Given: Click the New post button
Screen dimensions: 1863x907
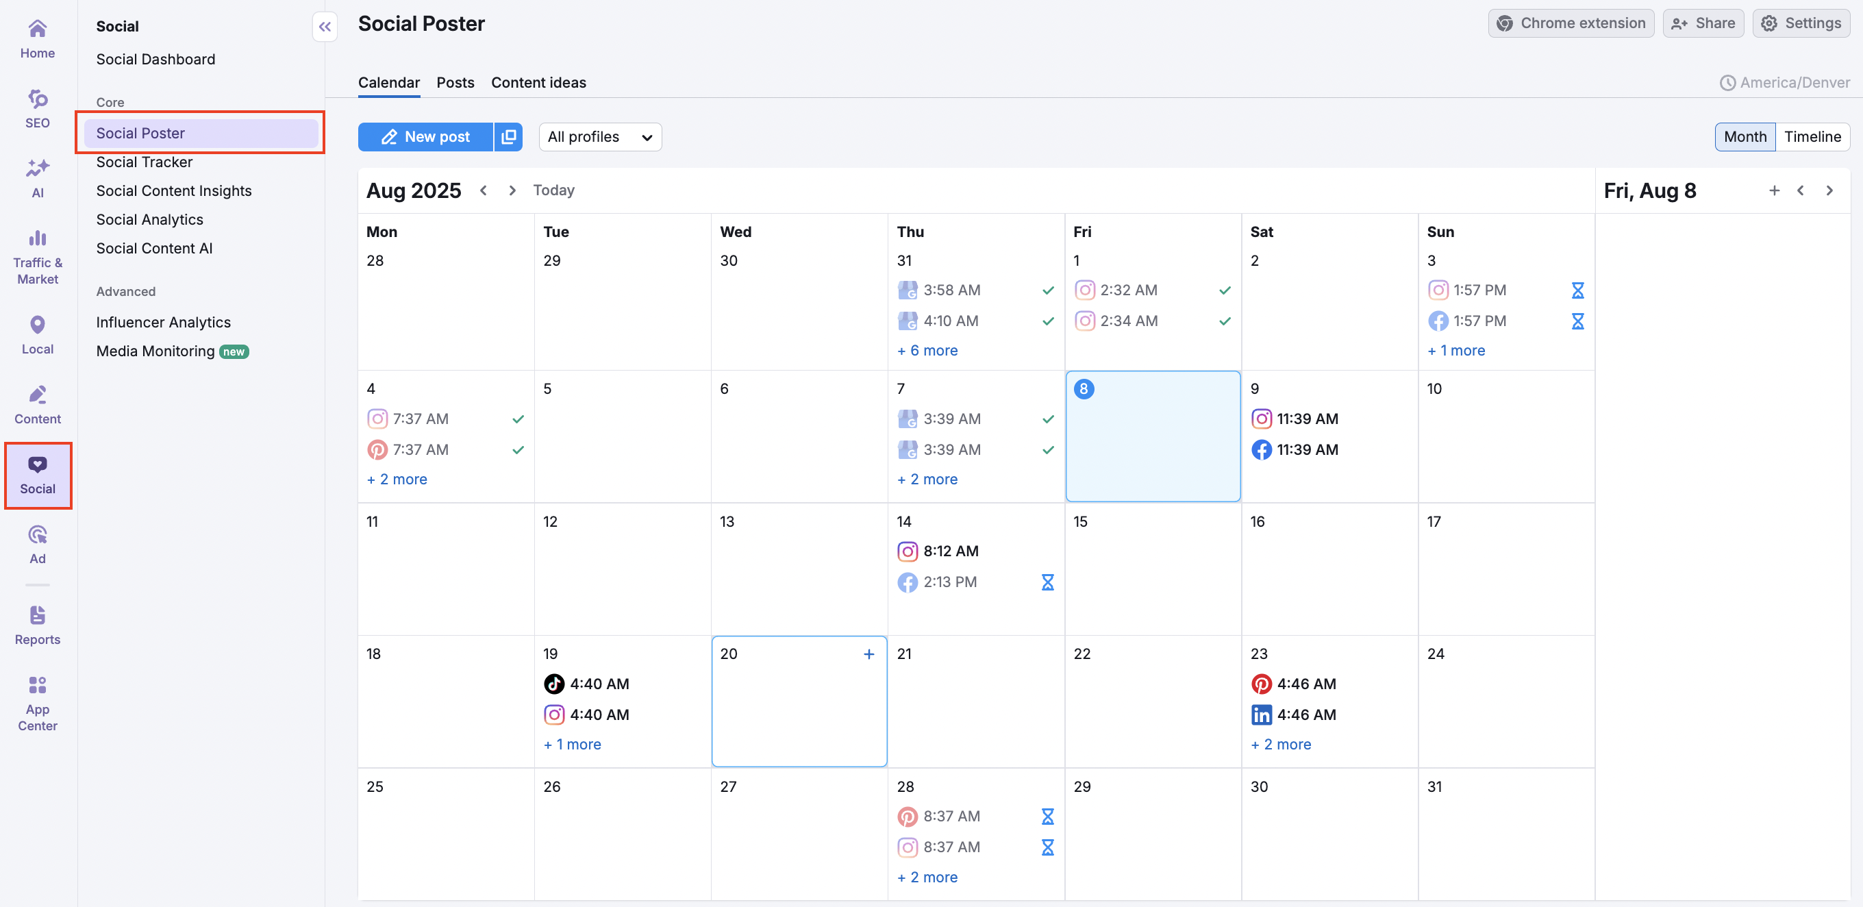Looking at the screenshot, I should 426,137.
